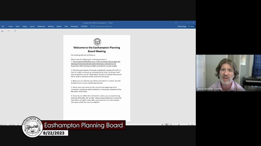Click the ribbon display options icon in title bar
Viewport: 261px width, 146px height.
[176, 23]
